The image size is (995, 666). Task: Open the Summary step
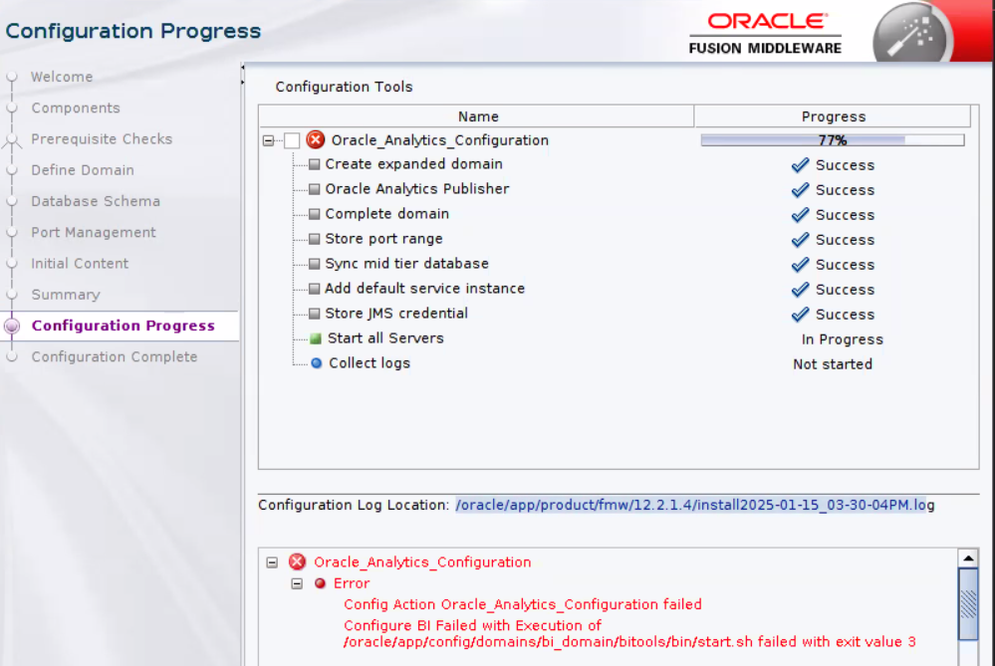[x=66, y=295]
